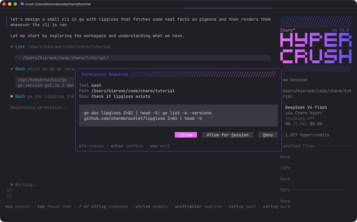The image size is (357, 222).
Task: Click 'go version go1.26.3' output line
Action: [x=46, y=85]
